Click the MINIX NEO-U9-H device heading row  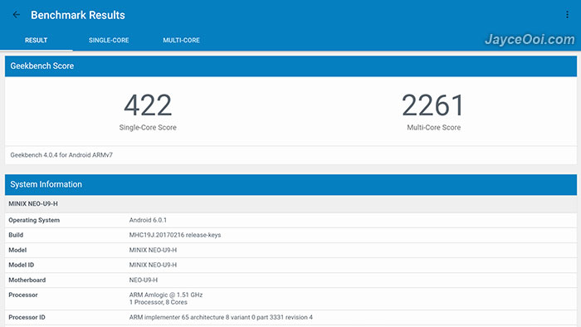[x=290, y=203]
